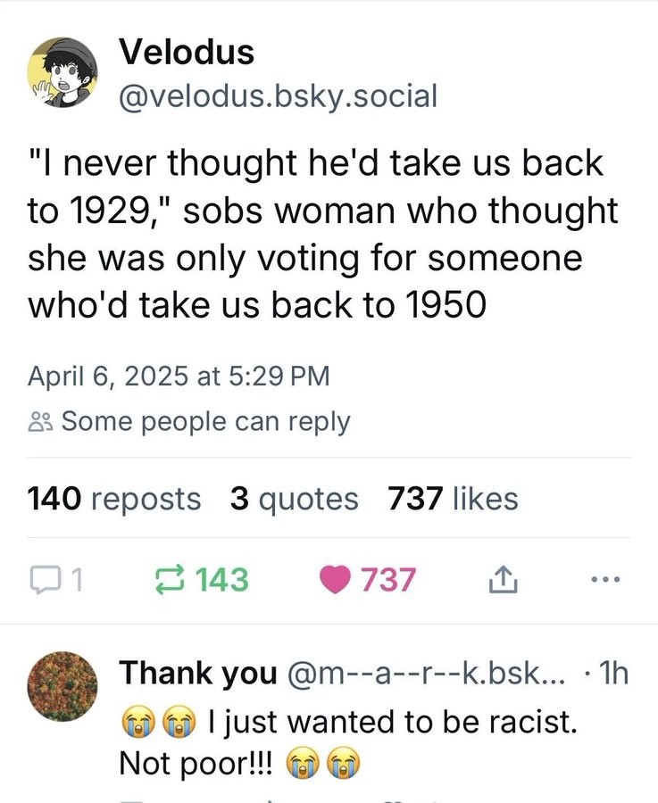Viewport: 658px width, 803px height.
Task: View the 140 reposts list
Action: [x=113, y=498]
